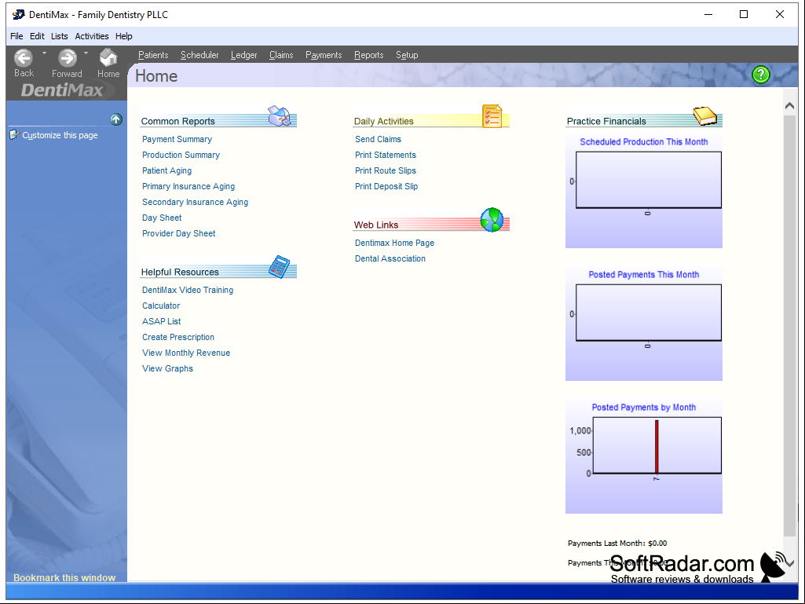The width and height of the screenshot is (805, 604).
Task: Click the Print Route Slips link
Action: [386, 170]
